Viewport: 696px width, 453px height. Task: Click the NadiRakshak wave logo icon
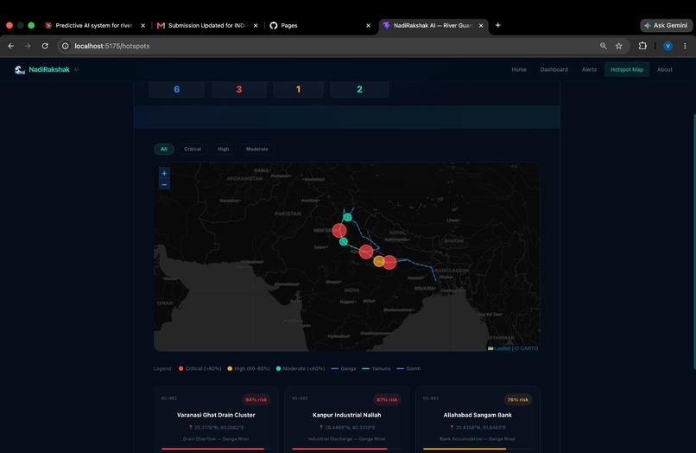(x=20, y=70)
